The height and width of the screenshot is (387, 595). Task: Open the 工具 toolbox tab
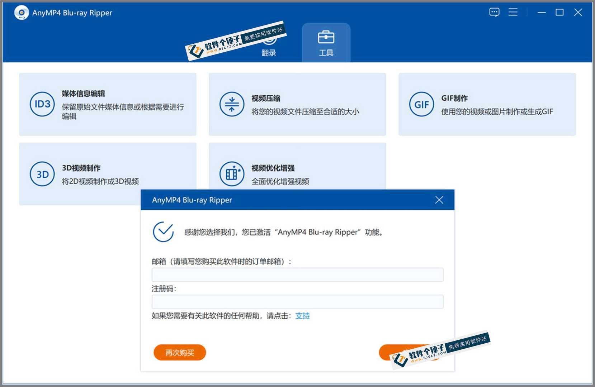coord(326,43)
